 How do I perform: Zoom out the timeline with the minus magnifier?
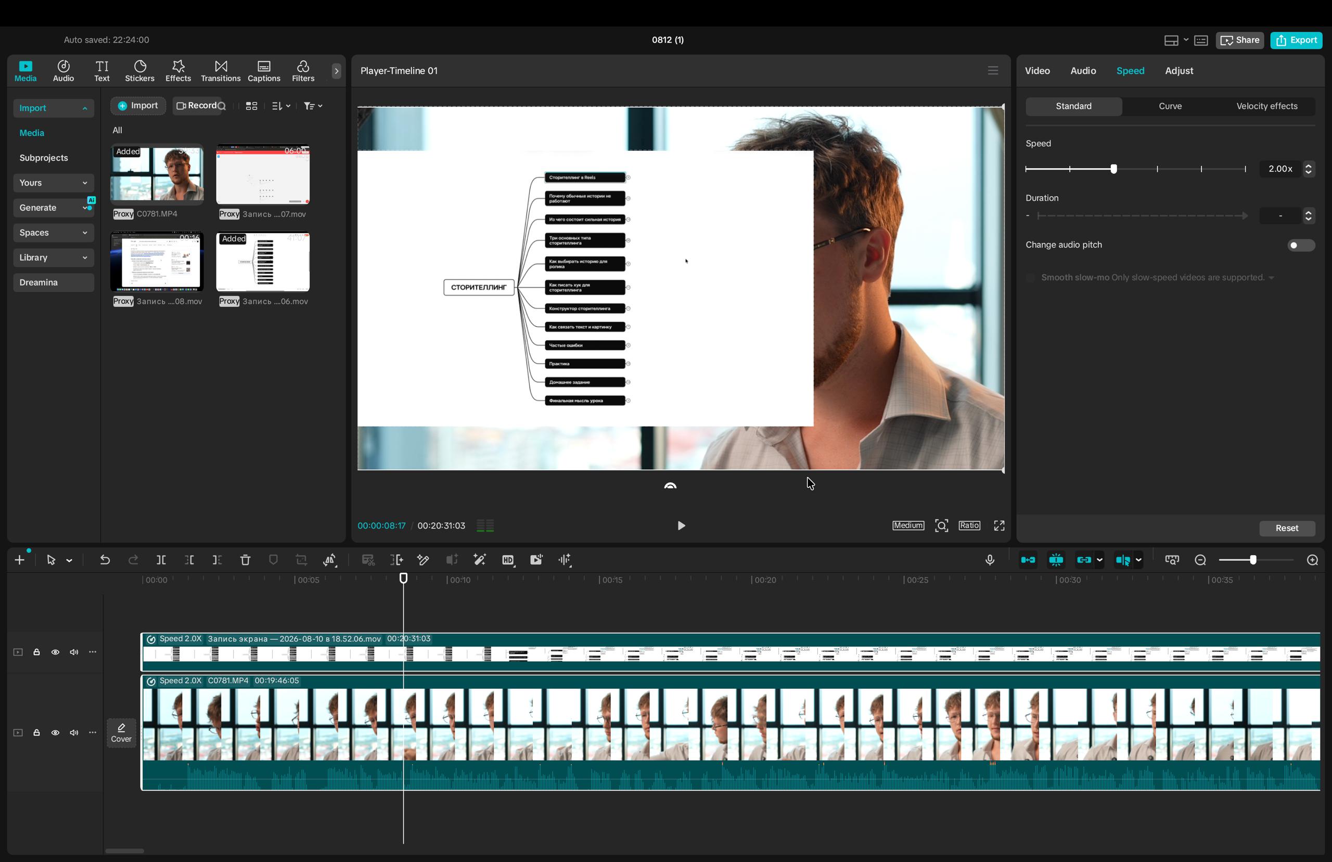[x=1200, y=560]
